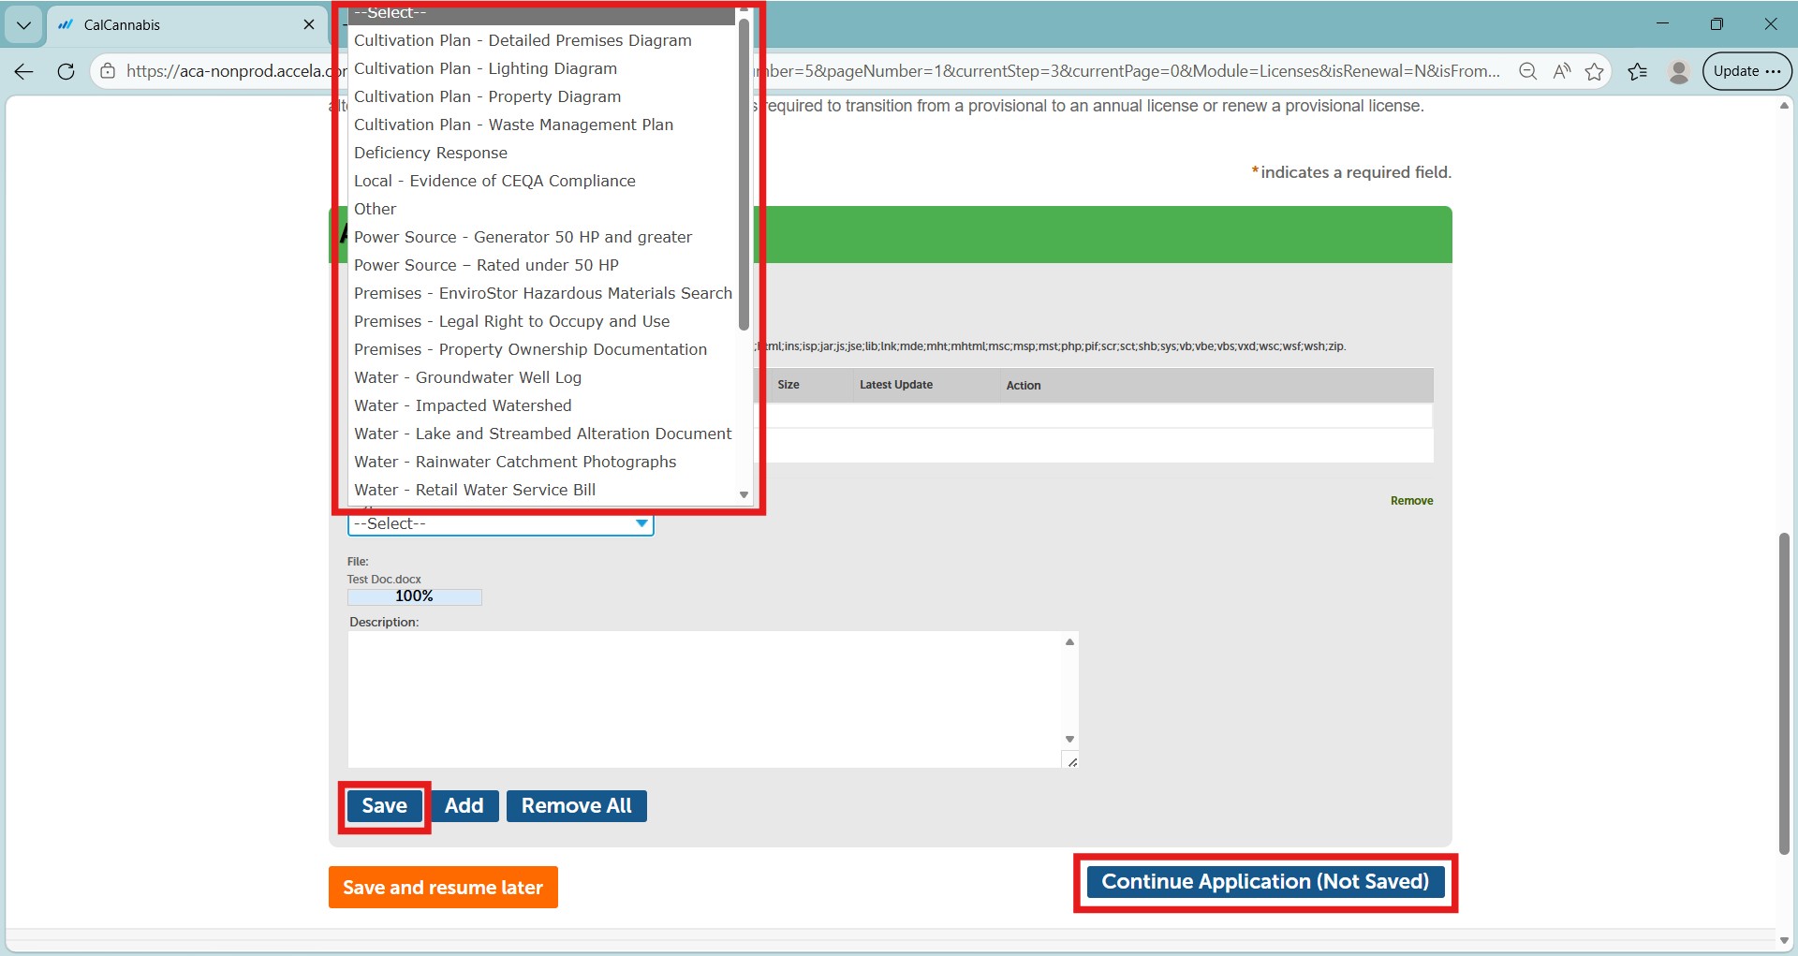Click the Remove link for the attachment
The height and width of the screenshot is (956, 1798).
[x=1411, y=501]
